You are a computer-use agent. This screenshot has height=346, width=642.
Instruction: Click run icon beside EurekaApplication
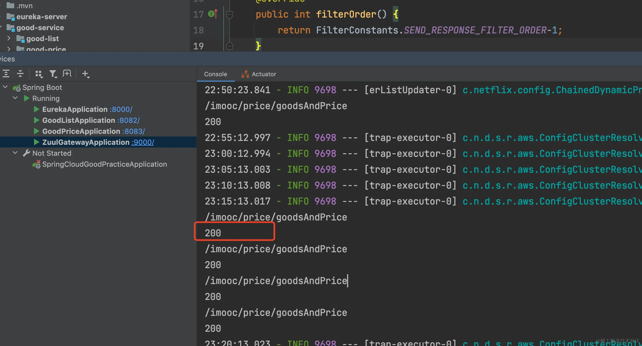36,109
